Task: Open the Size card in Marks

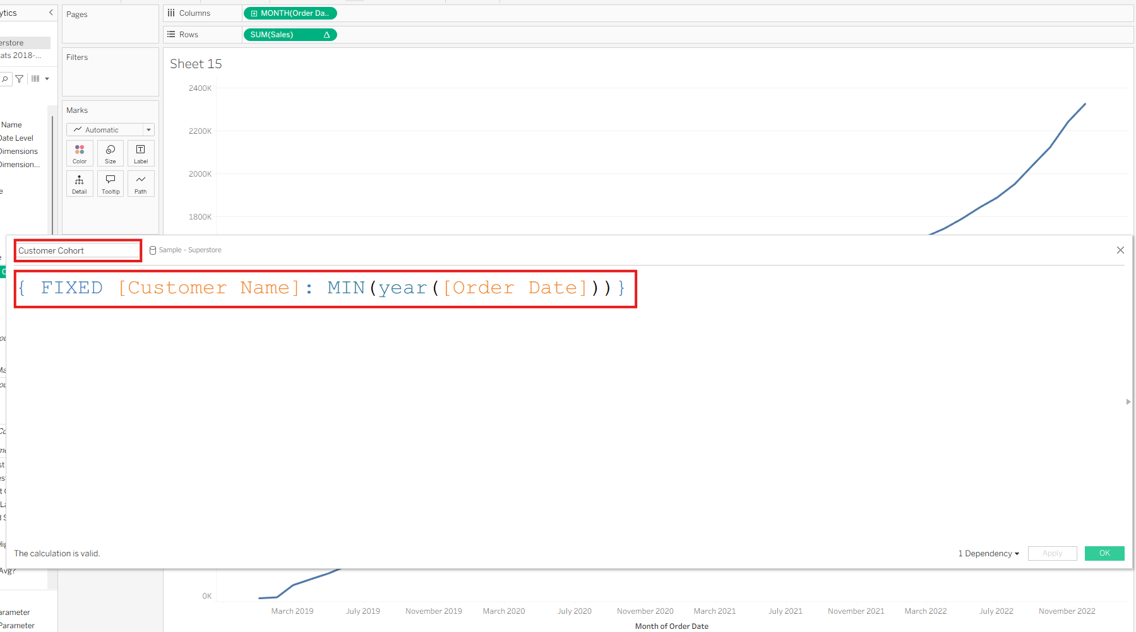Action: (x=111, y=153)
